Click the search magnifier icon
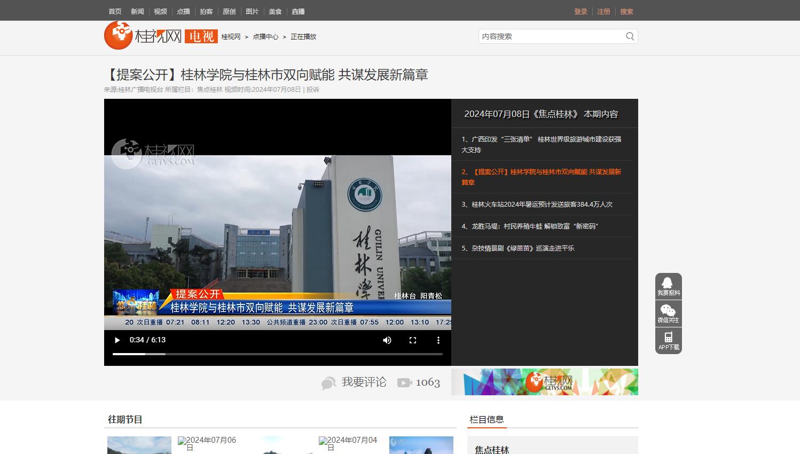 [x=630, y=36]
